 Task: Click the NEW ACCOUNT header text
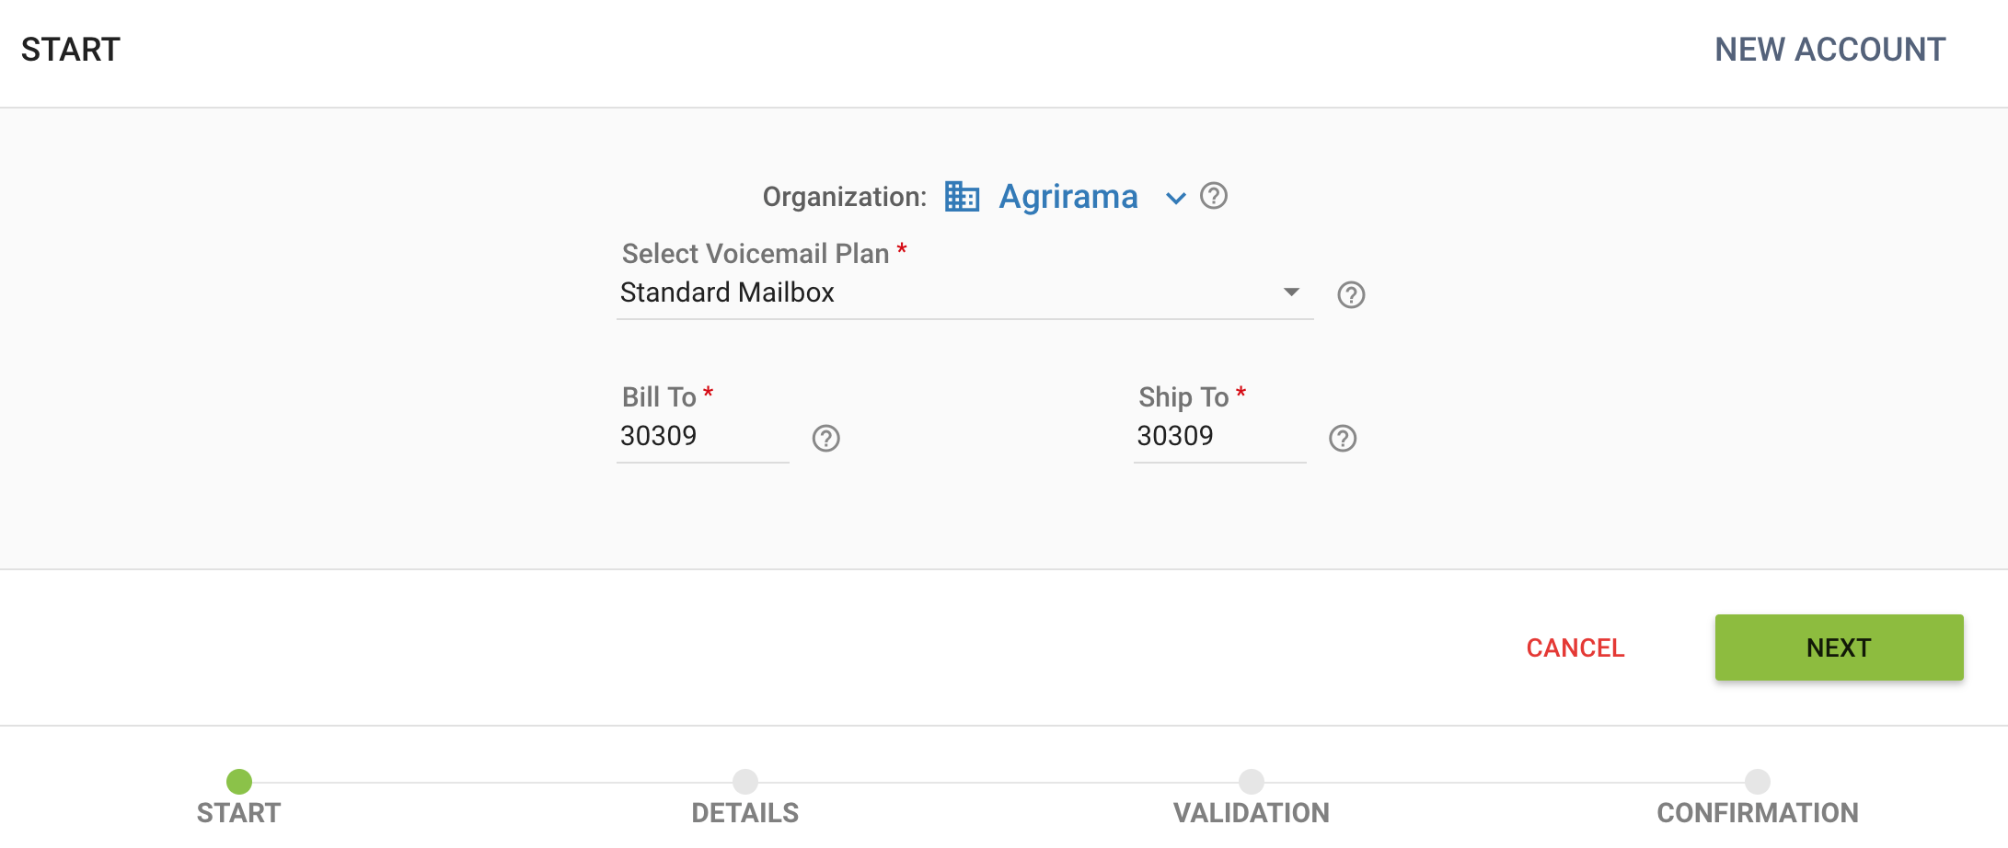[x=1829, y=50]
